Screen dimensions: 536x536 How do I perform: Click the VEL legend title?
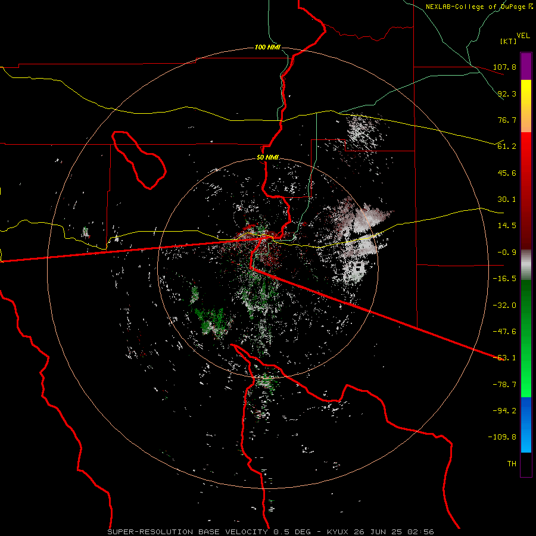point(523,36)
